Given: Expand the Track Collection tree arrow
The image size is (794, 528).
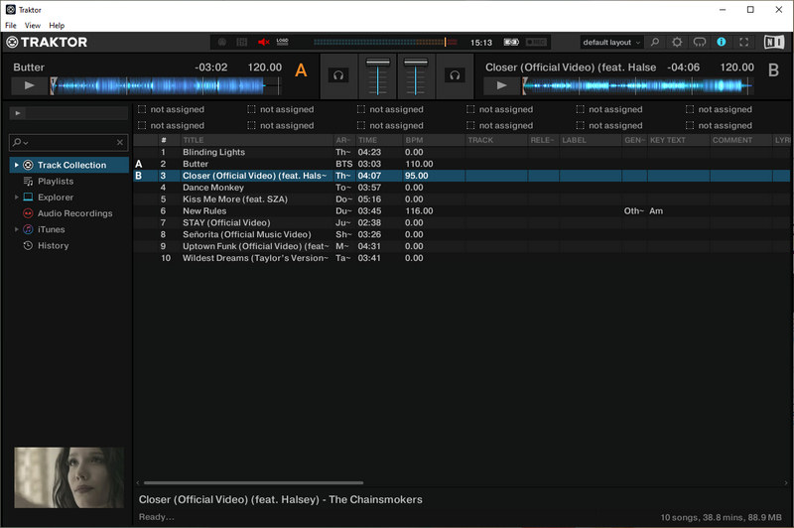Looking at the screenshot, I should click(16, 165).
